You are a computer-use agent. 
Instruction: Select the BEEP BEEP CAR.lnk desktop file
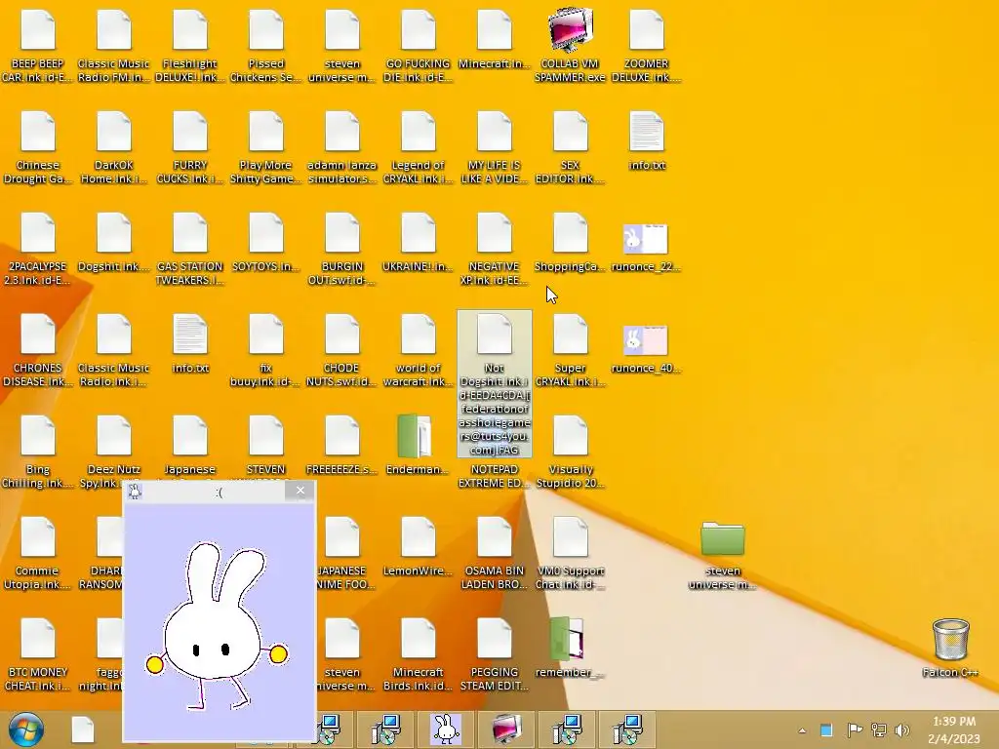38,46
